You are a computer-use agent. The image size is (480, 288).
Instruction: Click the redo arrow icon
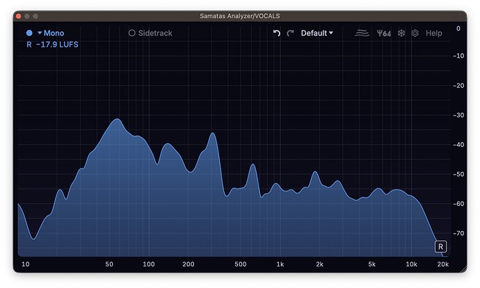tap(290, 33)
